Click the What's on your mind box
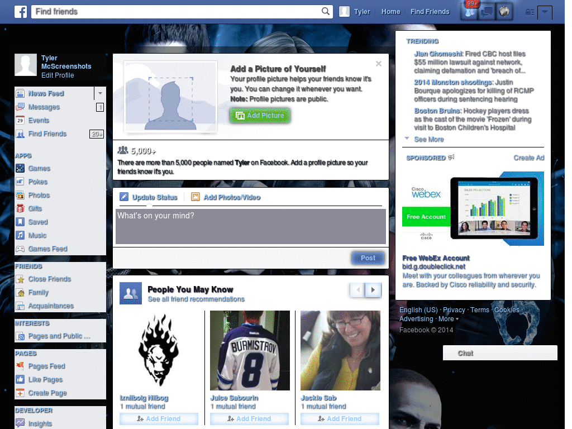 [x=251, y=226]
